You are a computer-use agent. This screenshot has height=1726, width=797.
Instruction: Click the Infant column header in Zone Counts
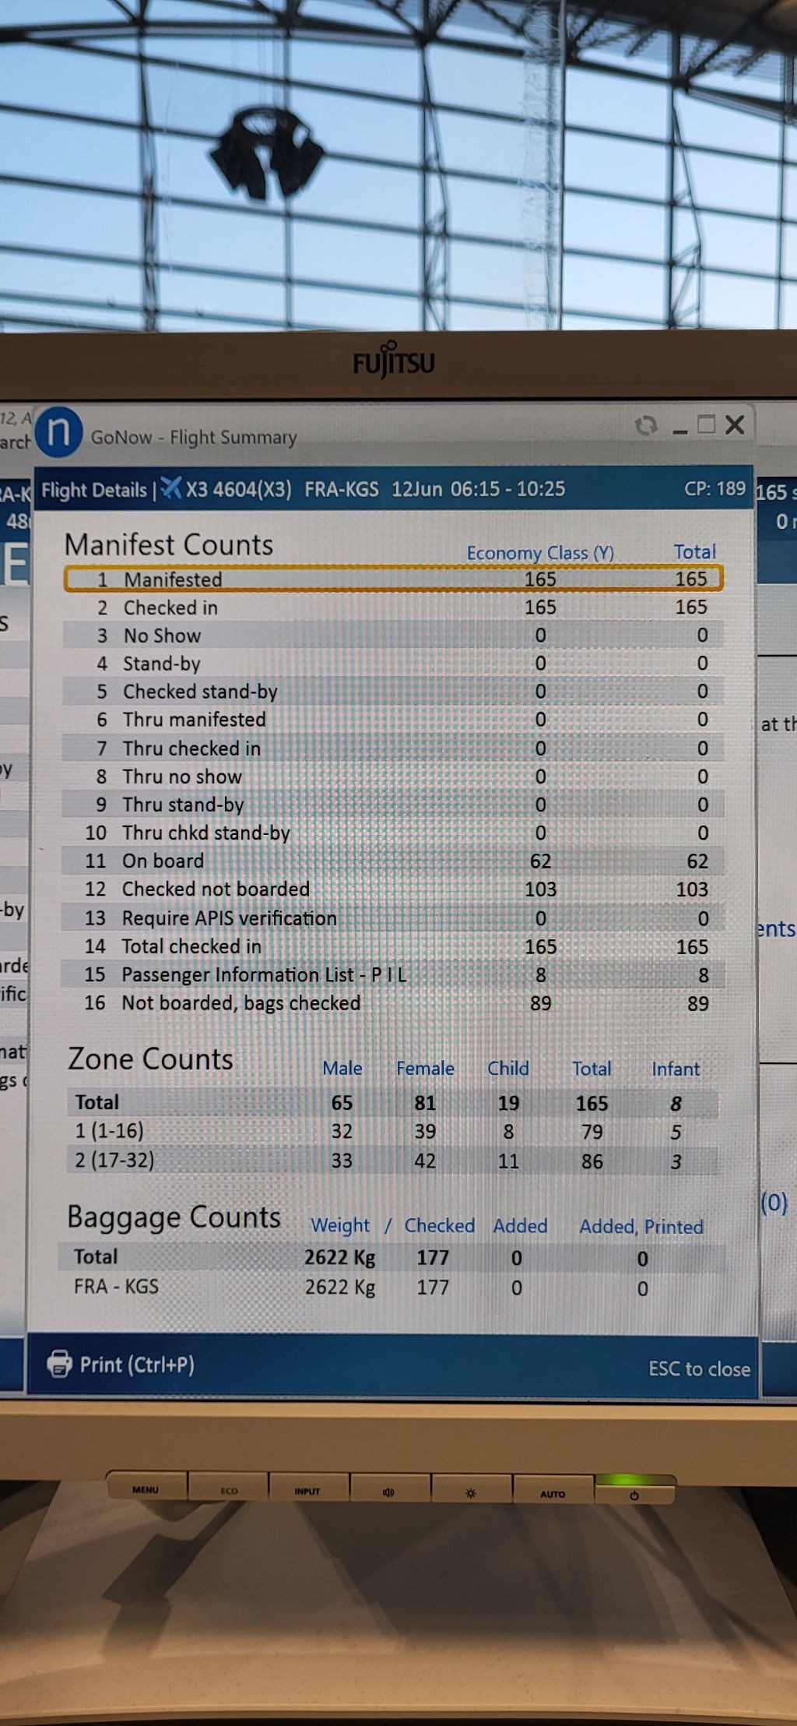[675, 1069]
